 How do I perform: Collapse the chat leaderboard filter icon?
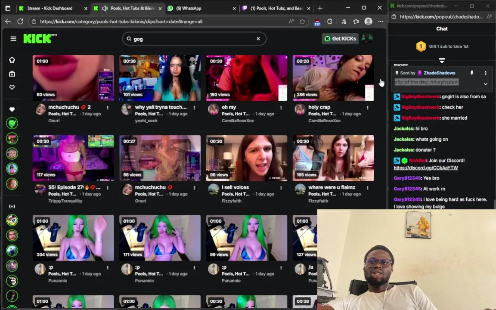pyautogui.click(x=442, y=60)
